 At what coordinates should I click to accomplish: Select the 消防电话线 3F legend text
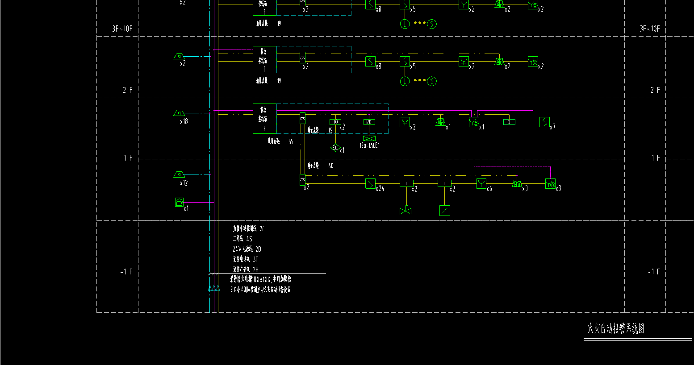[x=246, y=259]
